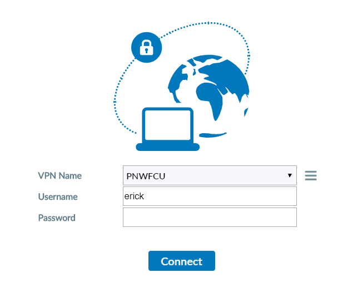Click the right end of the Password box
343x298 pixels.
tap(292, 218)
